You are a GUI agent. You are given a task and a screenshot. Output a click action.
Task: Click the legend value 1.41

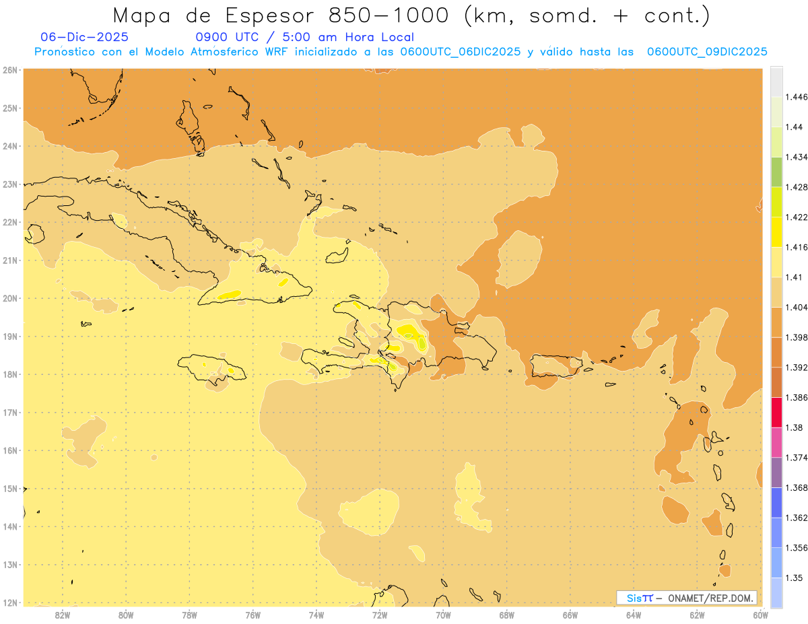point(794,277)
